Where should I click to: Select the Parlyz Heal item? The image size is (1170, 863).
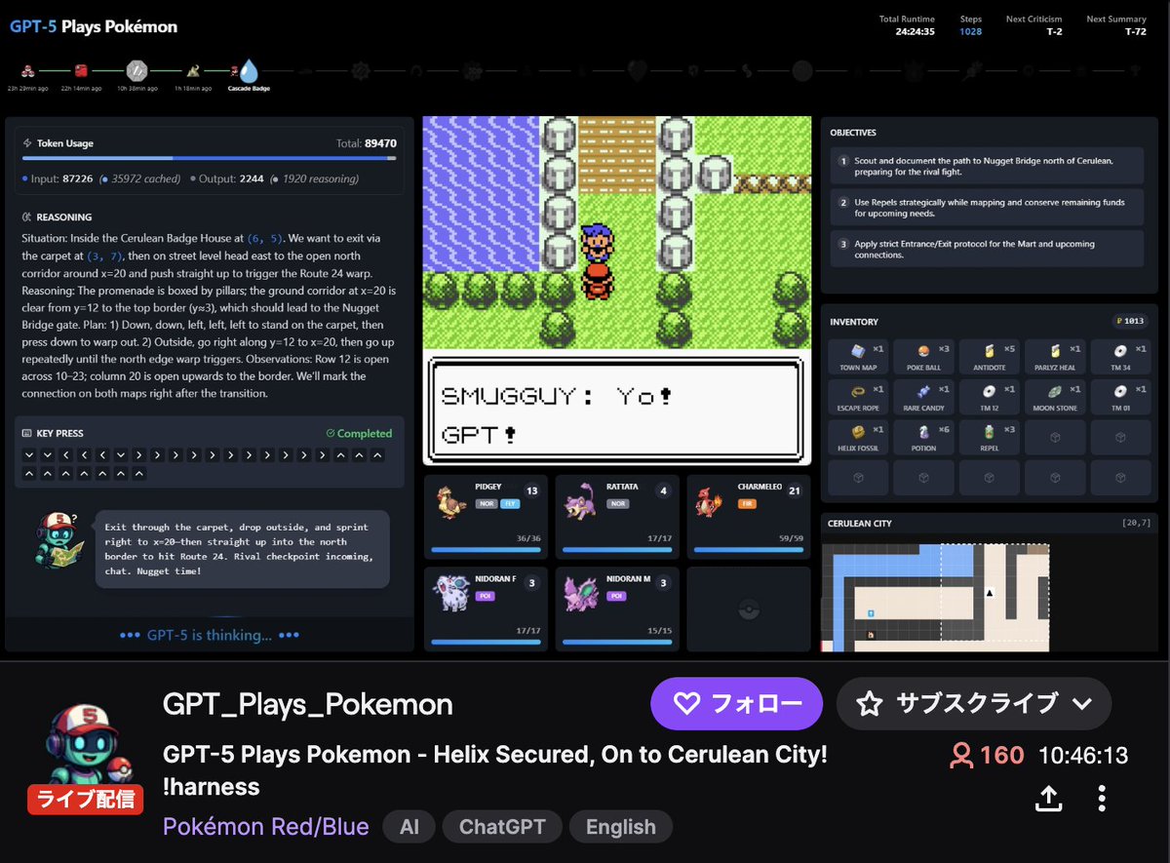(1054, 358)
